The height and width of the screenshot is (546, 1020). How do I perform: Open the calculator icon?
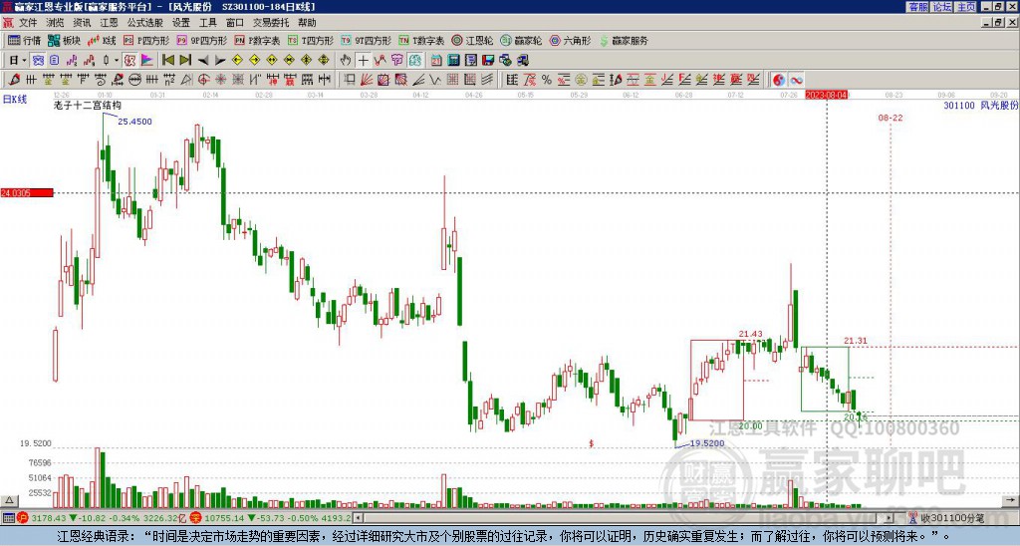pyautogui.click(x=454, y=61)
